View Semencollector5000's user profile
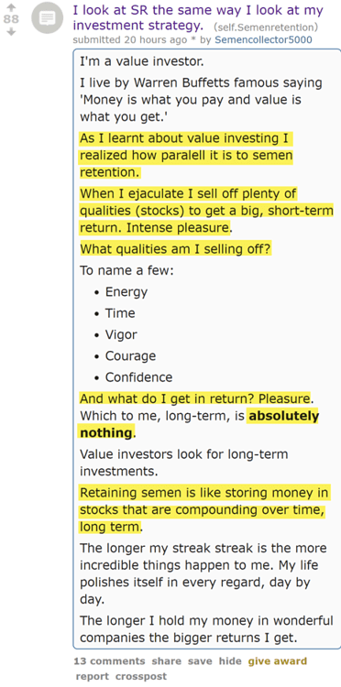 [x=264, y=40]
